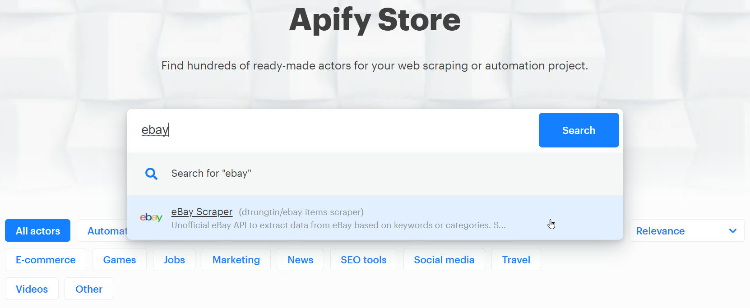Screen dimensions: 750x308
Task: Click the "Find hundreds of ready-made actors" subtitle
Action: tap(375, 66)
